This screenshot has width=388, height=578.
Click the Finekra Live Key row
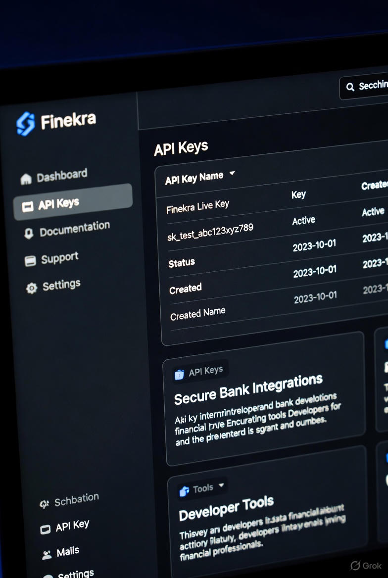[197, 207]
